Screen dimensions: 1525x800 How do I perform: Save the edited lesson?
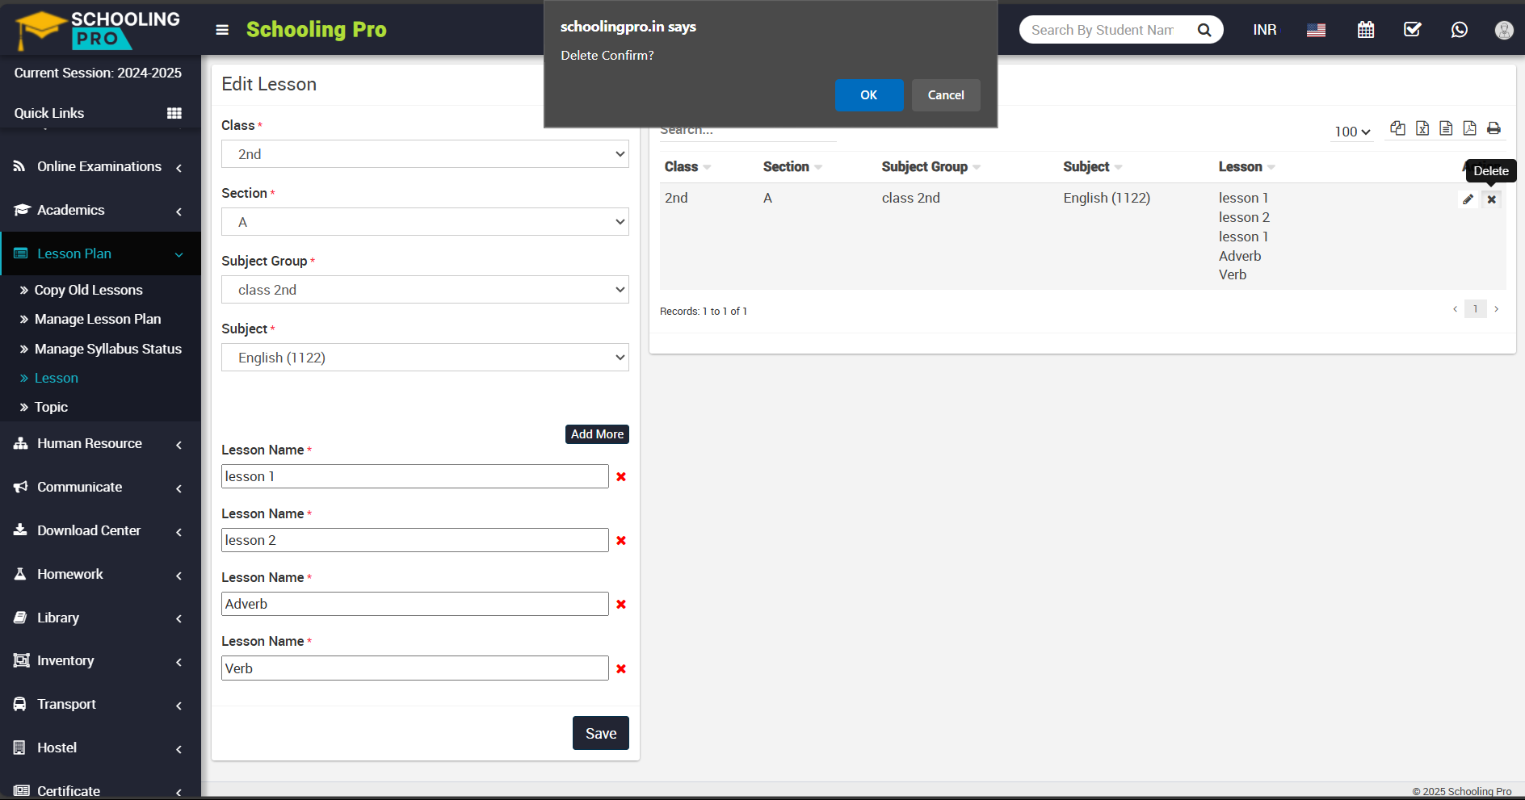(x=601, y=733)
